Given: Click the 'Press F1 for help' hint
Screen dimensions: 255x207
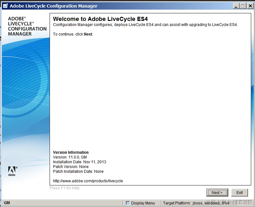Looking at the screenshot, I should (x=65, y=188).
